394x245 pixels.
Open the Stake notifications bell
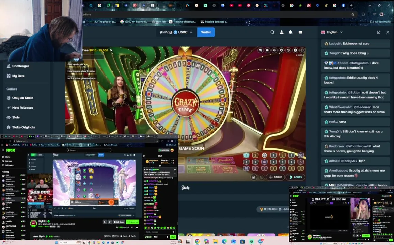[x=291, y=32]
